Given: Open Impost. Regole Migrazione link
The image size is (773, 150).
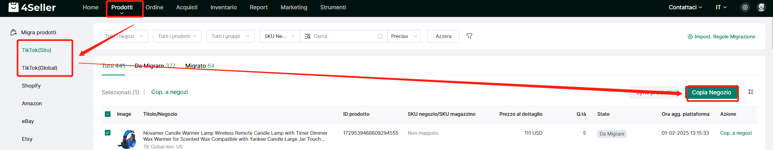Looking at the screenshot, I should point(721,37).
